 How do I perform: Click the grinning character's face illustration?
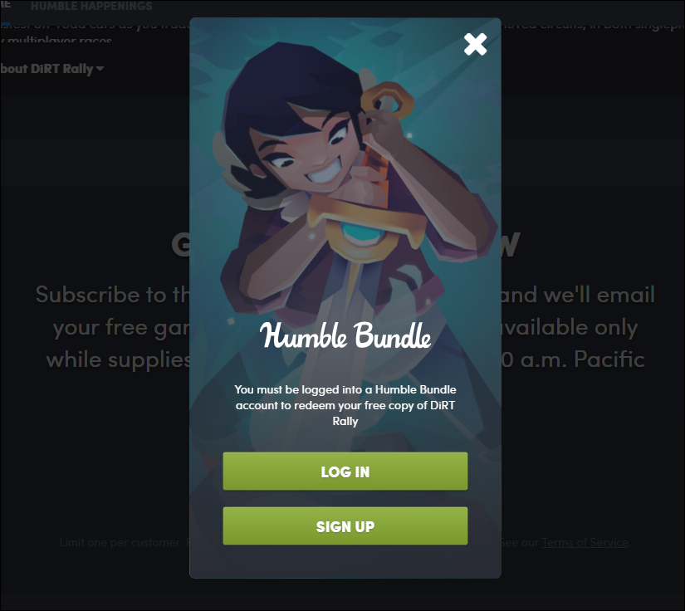(306, 153)
